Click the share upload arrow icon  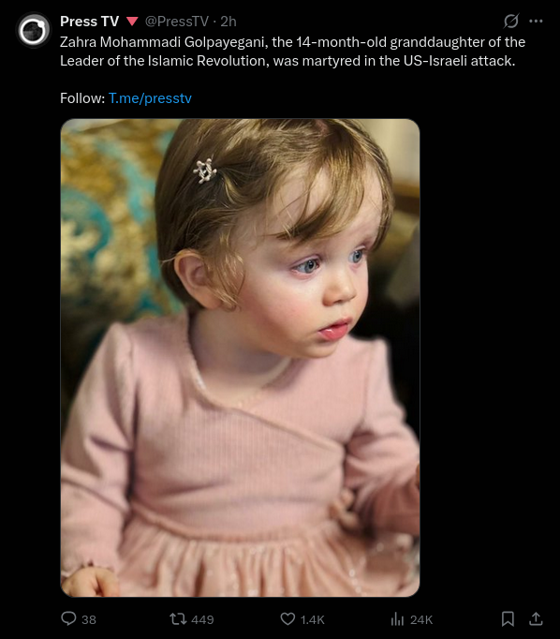pos(536,619)
